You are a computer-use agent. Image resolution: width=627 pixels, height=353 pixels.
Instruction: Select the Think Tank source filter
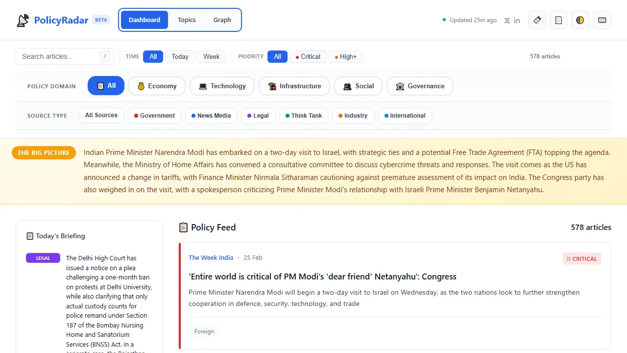tap(303, 115)
